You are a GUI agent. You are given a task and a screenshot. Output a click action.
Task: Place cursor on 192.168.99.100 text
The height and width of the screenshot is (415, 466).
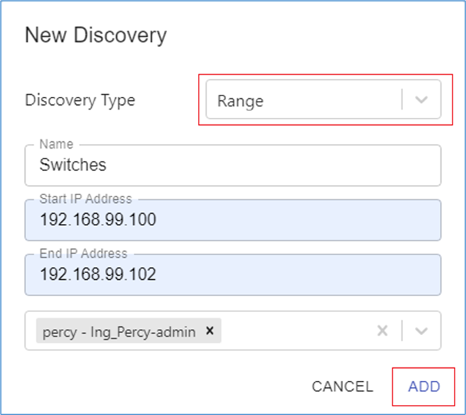coord(98,220)
